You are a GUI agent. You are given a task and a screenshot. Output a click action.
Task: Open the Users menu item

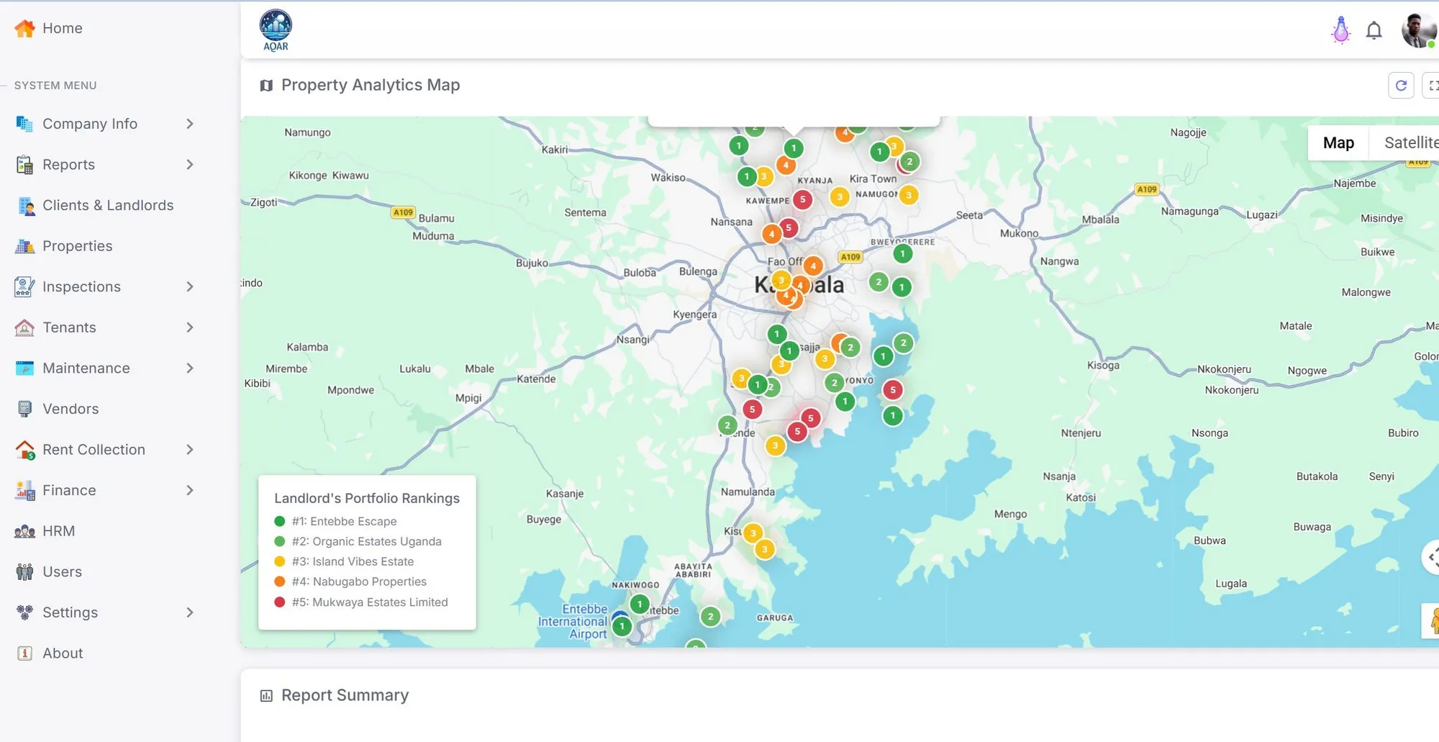click(x=62, y=572)
